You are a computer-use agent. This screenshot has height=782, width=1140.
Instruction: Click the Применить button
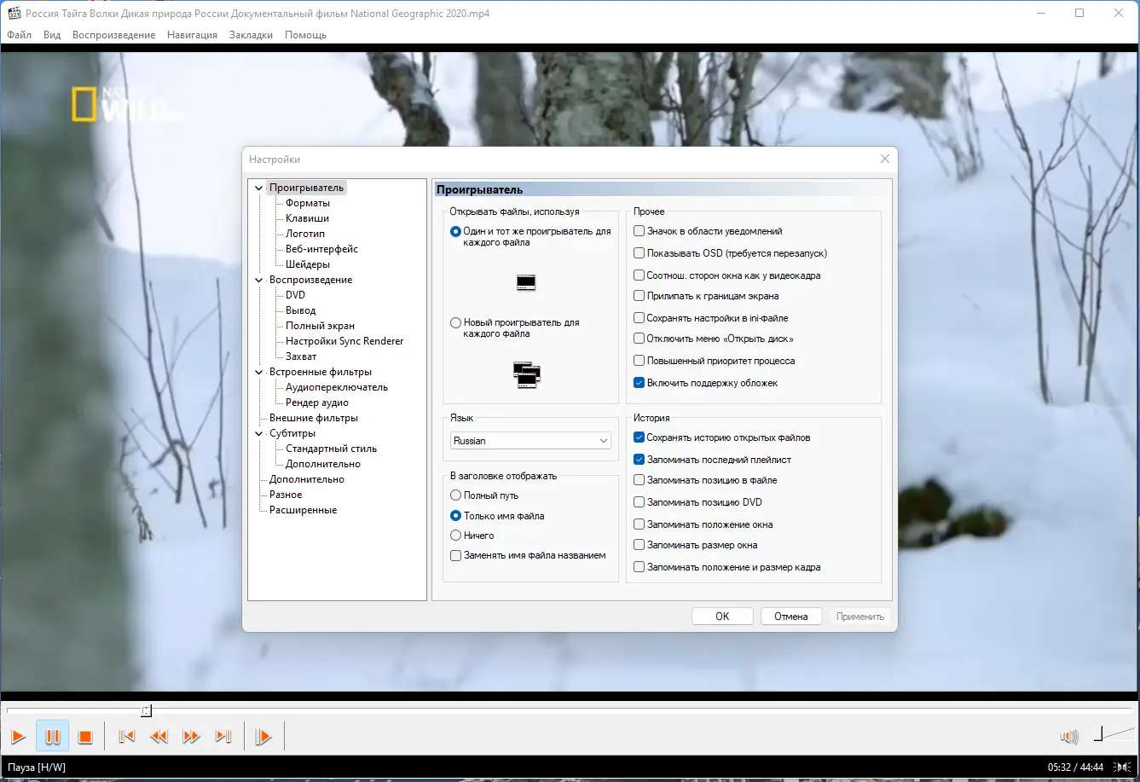click(860, 617)
